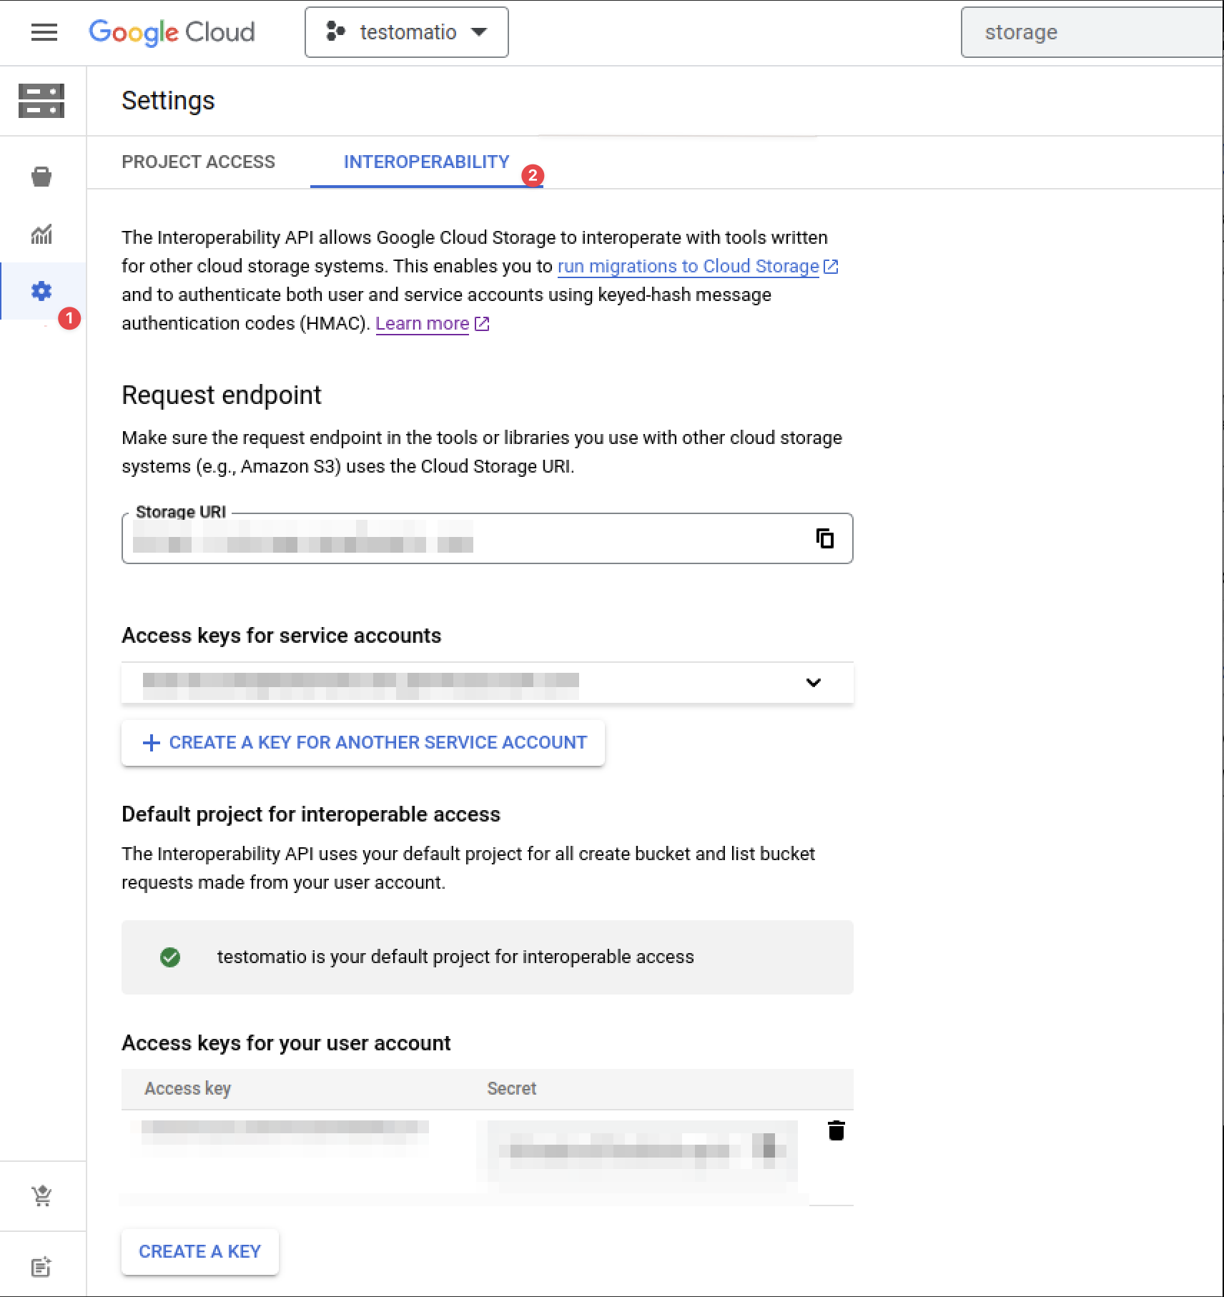
Task: Open the navigation hamburger menu
Action: pos(44,32)
